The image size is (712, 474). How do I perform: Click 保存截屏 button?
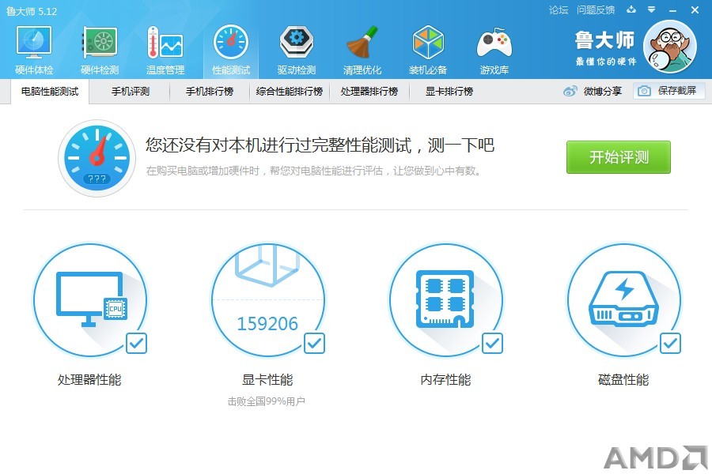pyautogui.click(x=670, y=91)
